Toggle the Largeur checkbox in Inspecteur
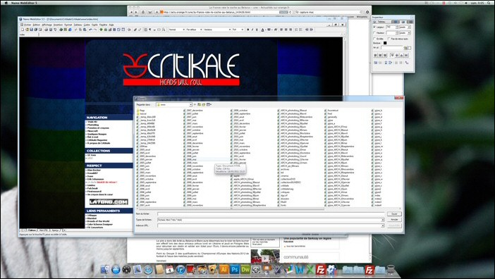The image size is (495, 279). (374, 27)
